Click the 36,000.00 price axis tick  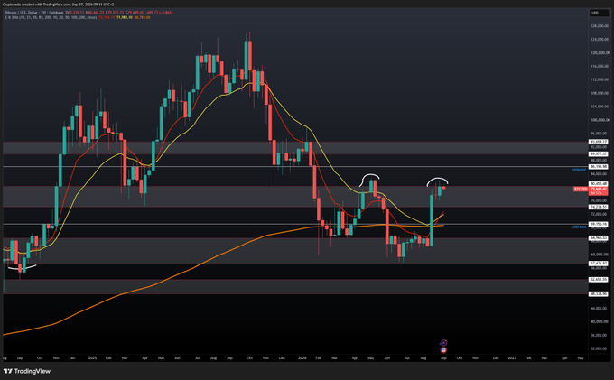(600, 336)
